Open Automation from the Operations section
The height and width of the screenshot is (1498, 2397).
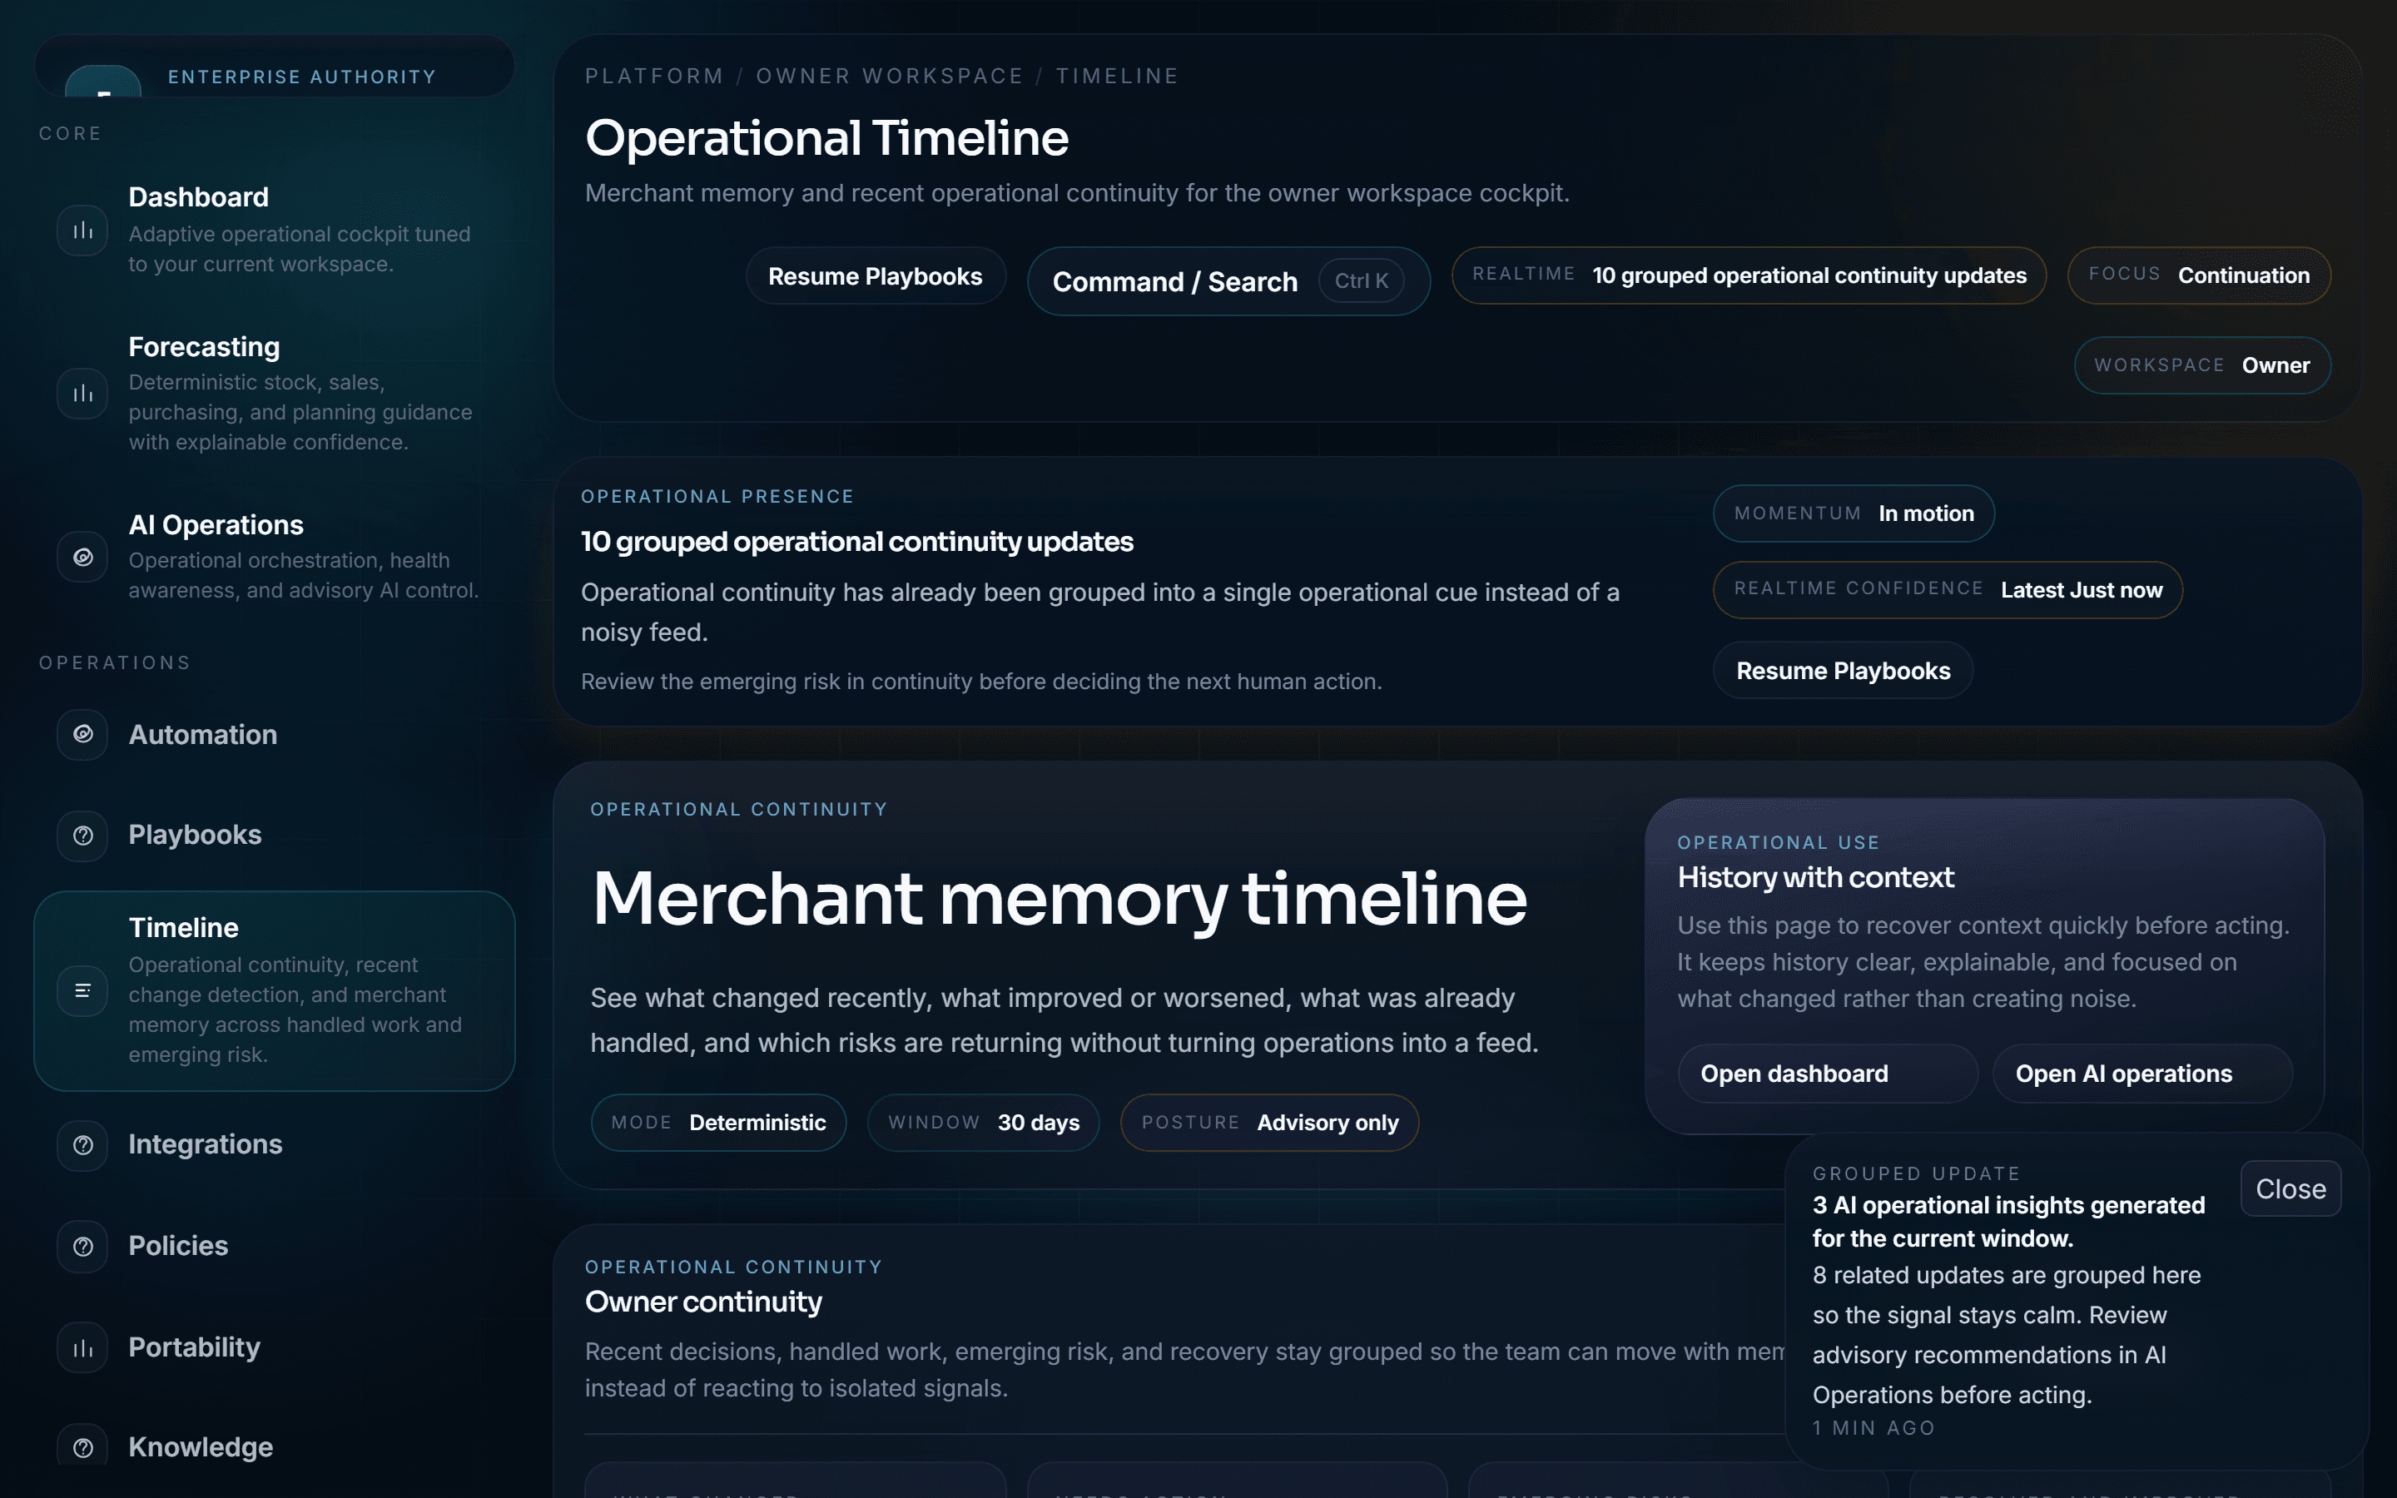275,734
